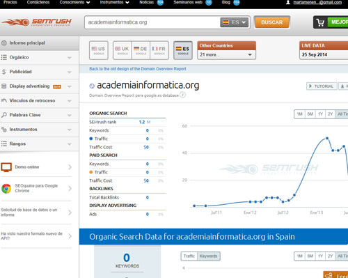This screenshot has width=348, height=278.
Task: Select the ES Google database flag
Action: pos(183,50)
